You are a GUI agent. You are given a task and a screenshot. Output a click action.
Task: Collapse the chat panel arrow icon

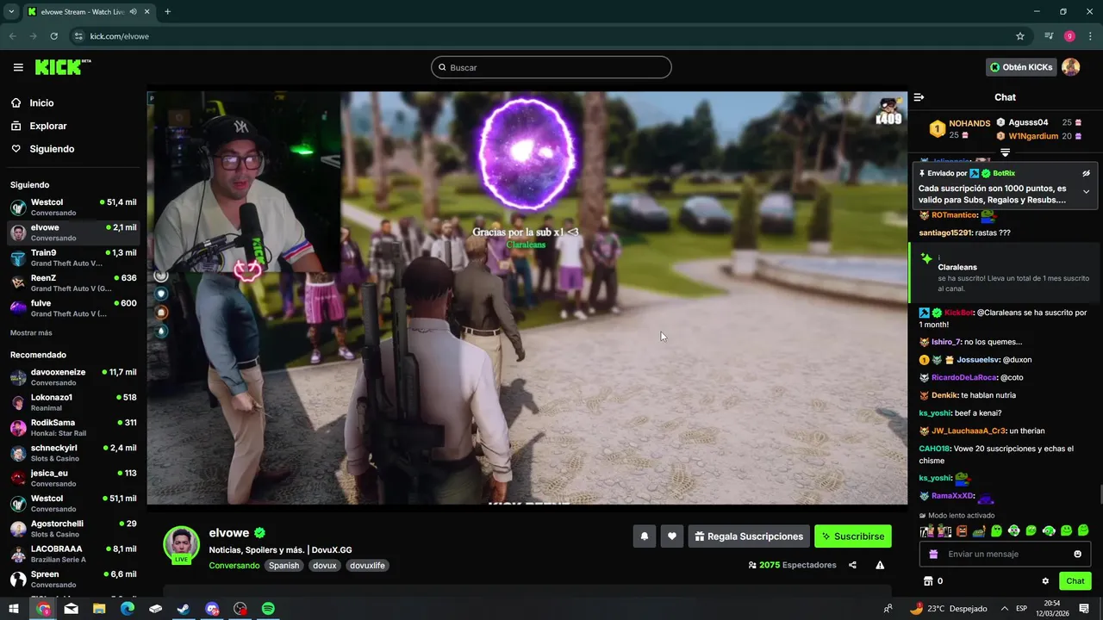[x=919, y=97]
